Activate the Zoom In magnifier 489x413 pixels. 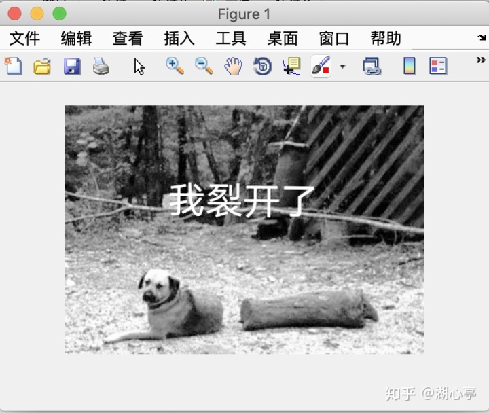175,66
